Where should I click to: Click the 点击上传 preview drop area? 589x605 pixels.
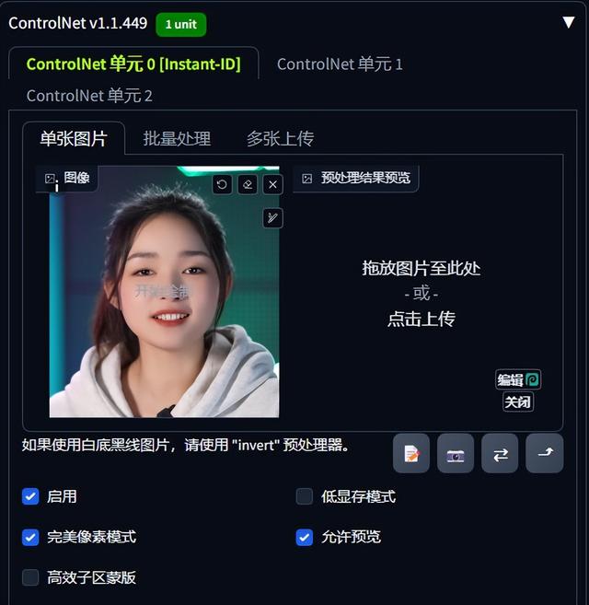click(x=422, y=294)
